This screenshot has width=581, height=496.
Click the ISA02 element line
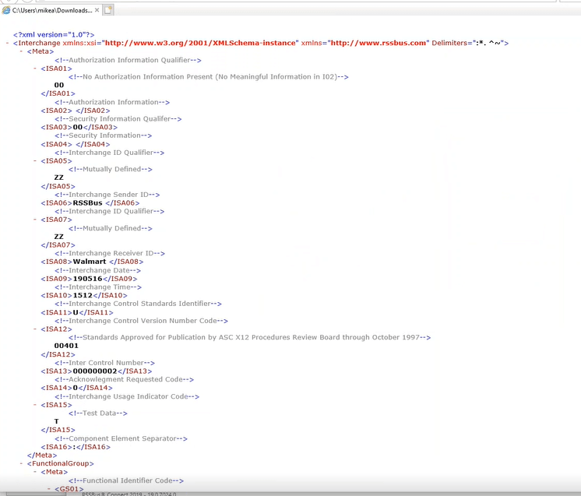76,111
